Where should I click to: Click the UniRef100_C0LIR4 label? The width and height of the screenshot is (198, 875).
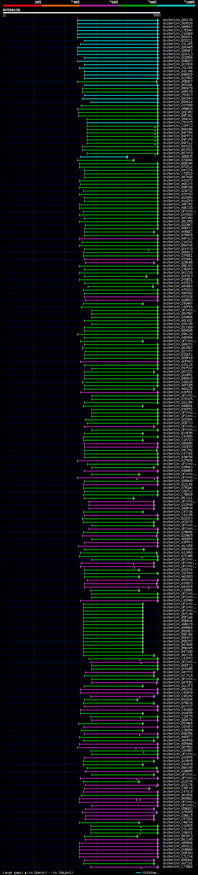[x=177, y=68]
